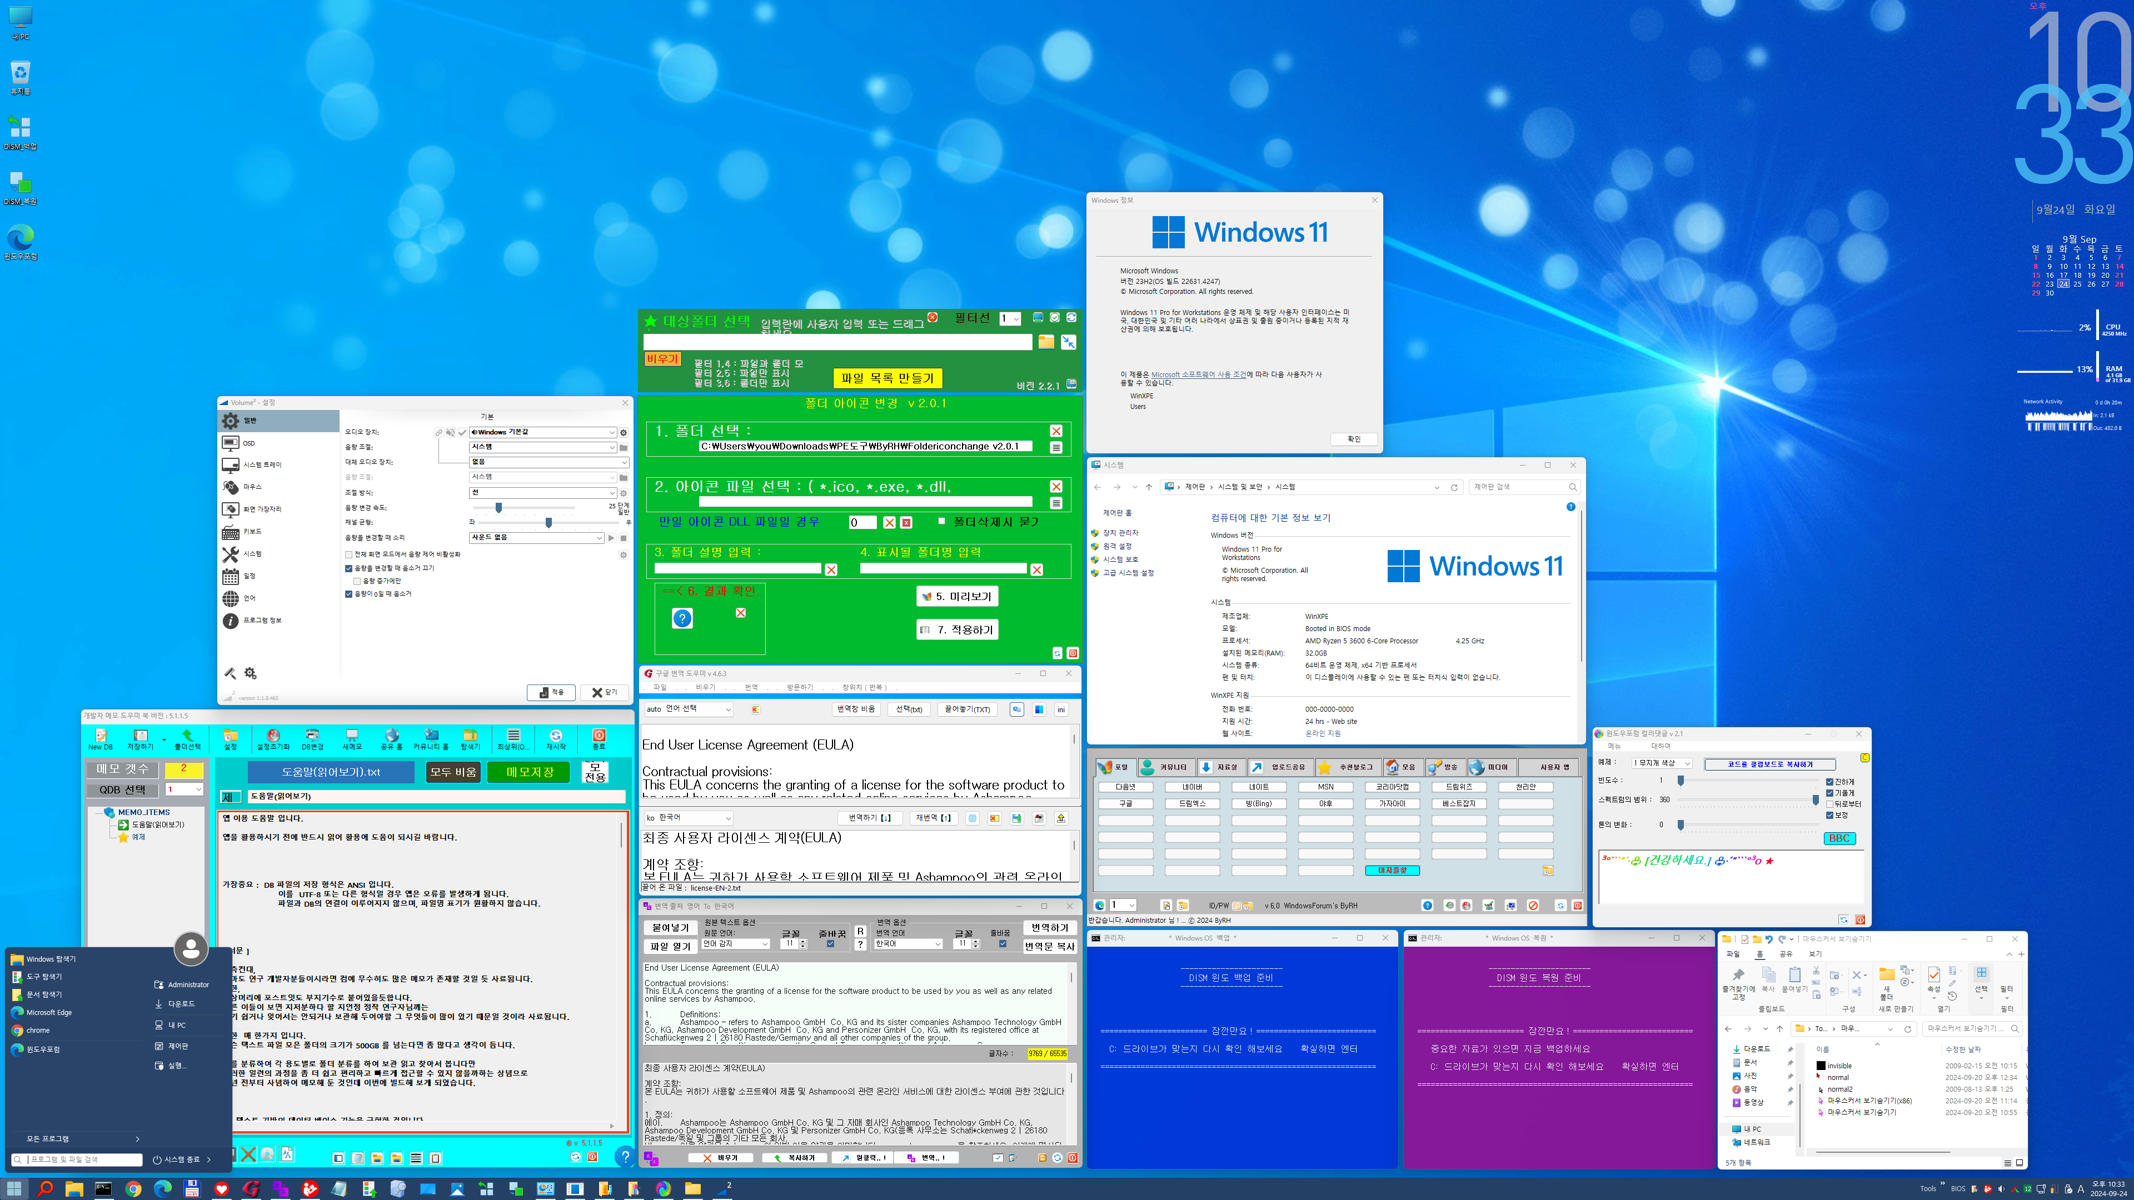Open 오디오 장치 Windows 기본값 dropdown

pyautogui.click(x=542, y=432)
